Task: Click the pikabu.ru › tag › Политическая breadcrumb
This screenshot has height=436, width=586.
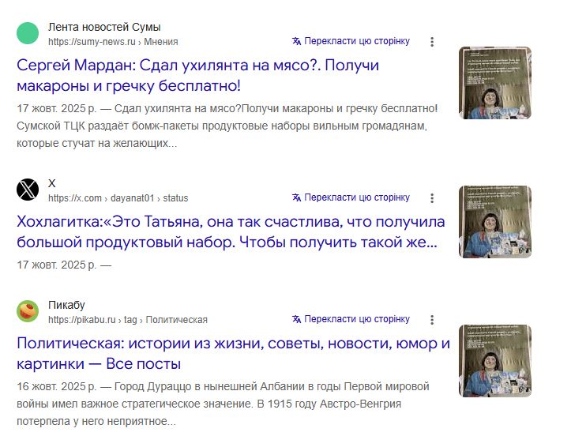Action: coord(128,320)
